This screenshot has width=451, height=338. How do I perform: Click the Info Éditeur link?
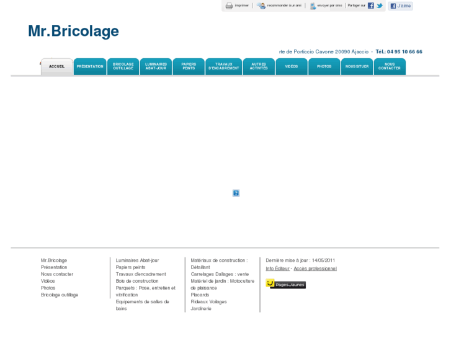(277, 269)
